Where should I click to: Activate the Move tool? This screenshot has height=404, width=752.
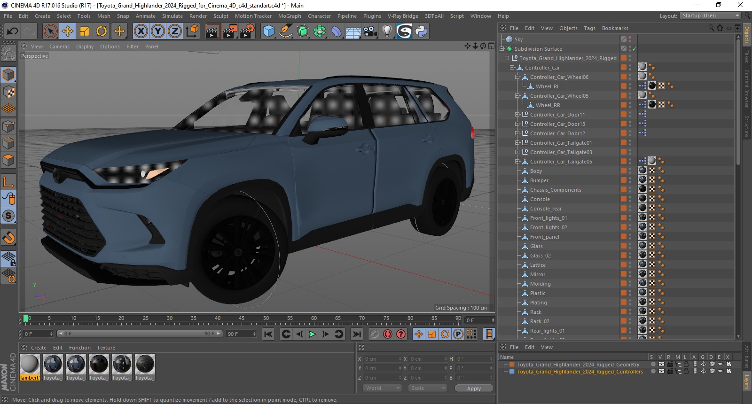67,31
